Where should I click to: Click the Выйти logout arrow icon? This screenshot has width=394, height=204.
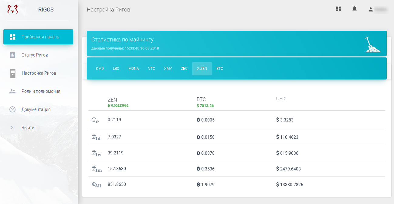[x=12, y=128]
